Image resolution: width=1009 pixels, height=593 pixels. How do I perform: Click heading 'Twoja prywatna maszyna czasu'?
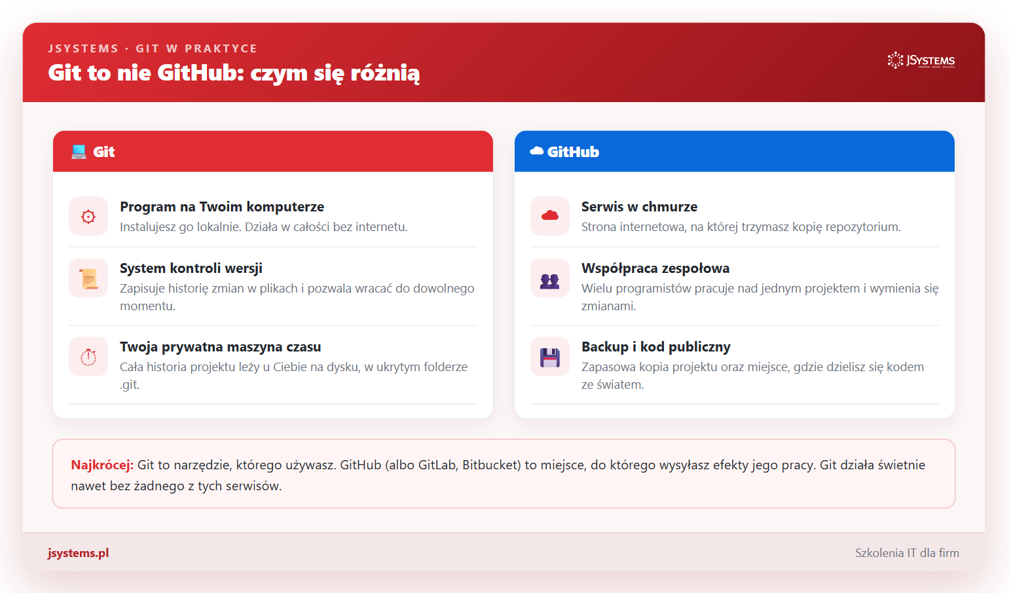pyautogui.click(x=221, y=347)
